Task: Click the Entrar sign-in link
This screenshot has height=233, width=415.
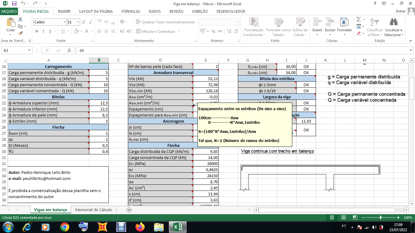Action: [x=401, y=11]
